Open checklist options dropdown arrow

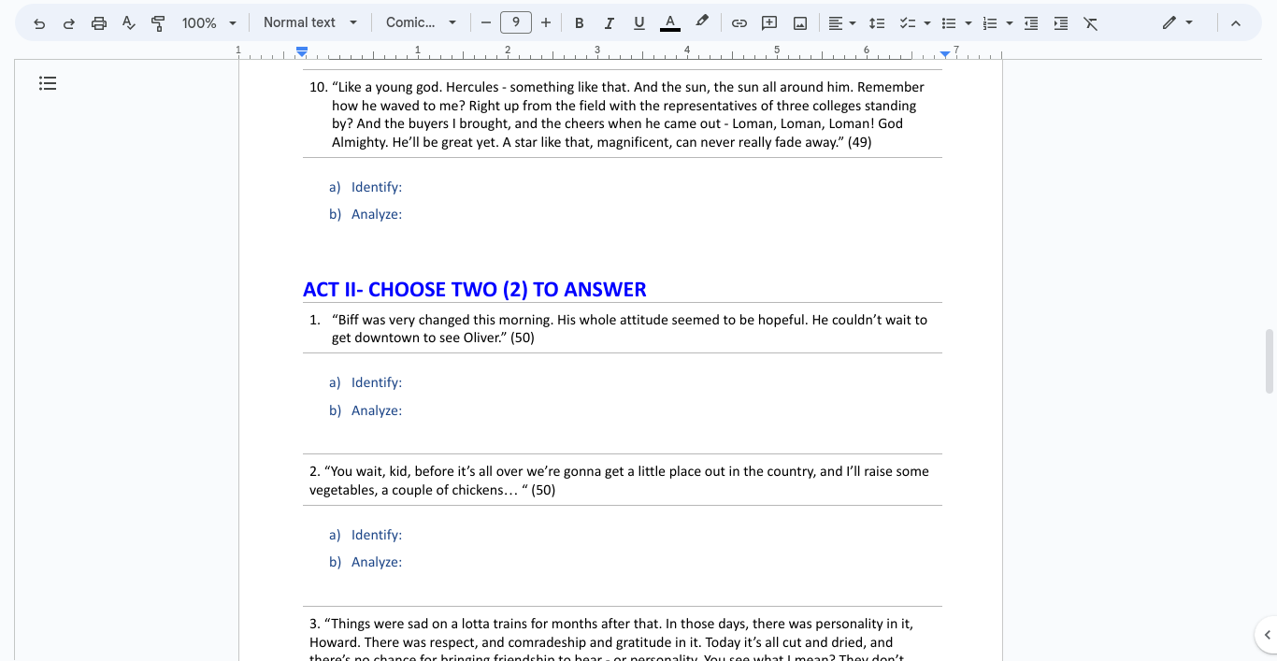pos(926,23)
